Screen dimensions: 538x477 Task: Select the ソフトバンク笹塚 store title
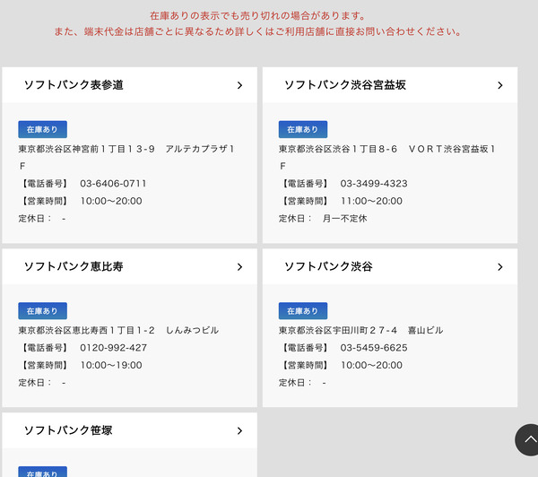pyautogui.click(x=68, y=430)
